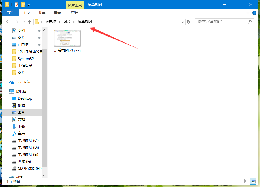This screenshot has width=260, height=187.
Task: Refresh the current folder view
Action: tap(189, 22)
